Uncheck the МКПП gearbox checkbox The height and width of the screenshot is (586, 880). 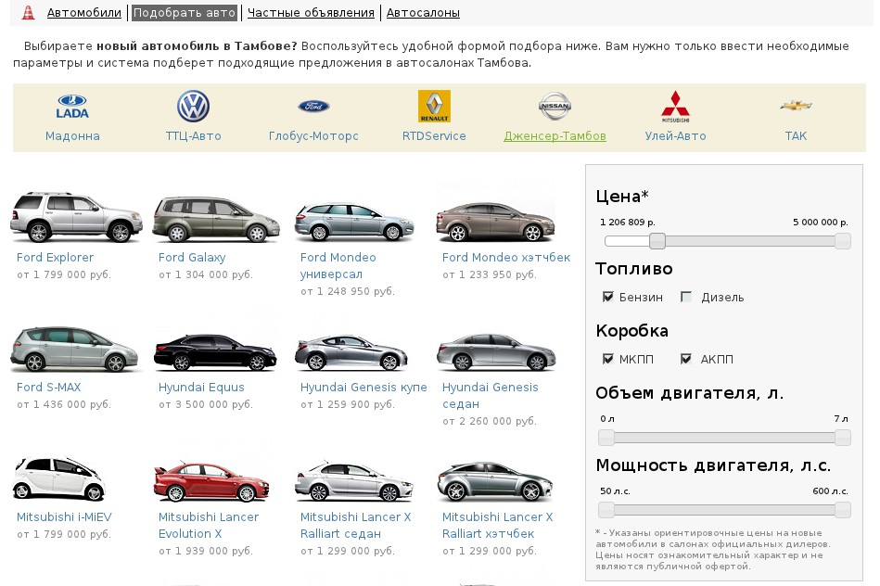(607, 358)
